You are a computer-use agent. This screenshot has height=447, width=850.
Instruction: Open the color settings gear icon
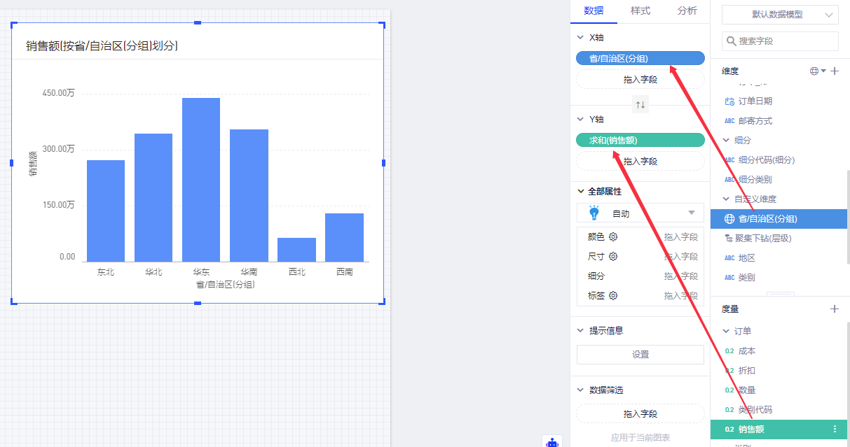click(x=613, y=237)
